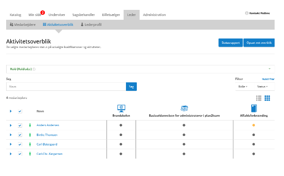Image resolution: width=284 pixels, height=176 pixels.
Task: Click the red notification badge on Min side
Action: 42,12
